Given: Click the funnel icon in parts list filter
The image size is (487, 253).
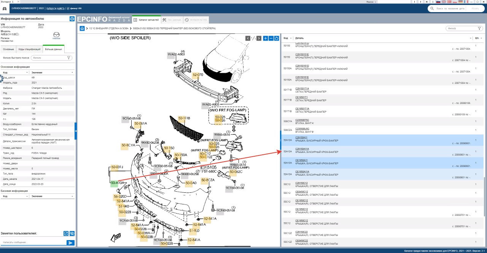Looking at the screenshot, I should 479,28.
